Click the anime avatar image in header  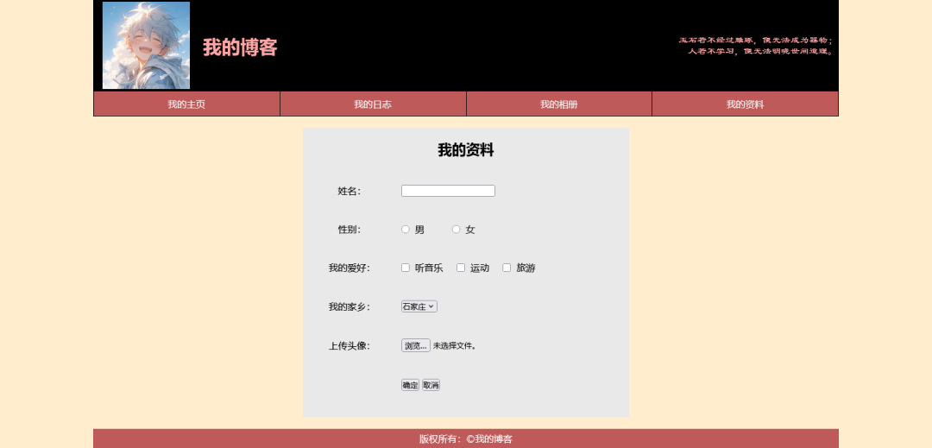[146, 46]
